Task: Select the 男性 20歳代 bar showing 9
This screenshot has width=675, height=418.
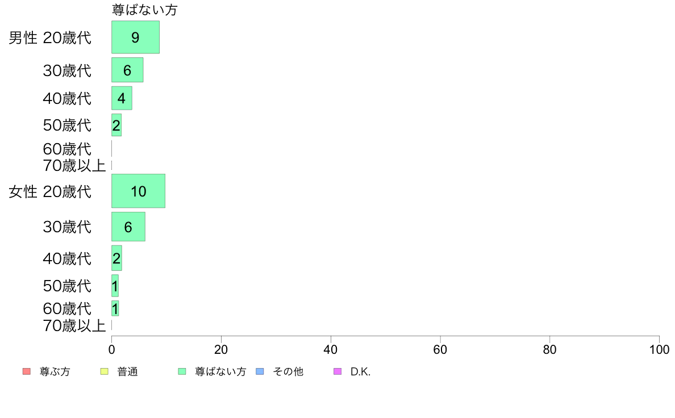Action: point(136,37)
